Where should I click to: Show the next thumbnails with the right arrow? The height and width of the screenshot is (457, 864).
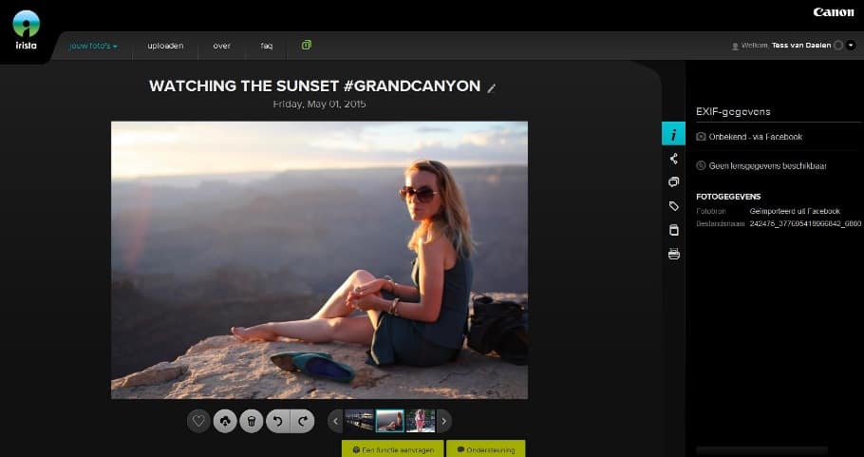pyautogui.click(x=443, y=421)
